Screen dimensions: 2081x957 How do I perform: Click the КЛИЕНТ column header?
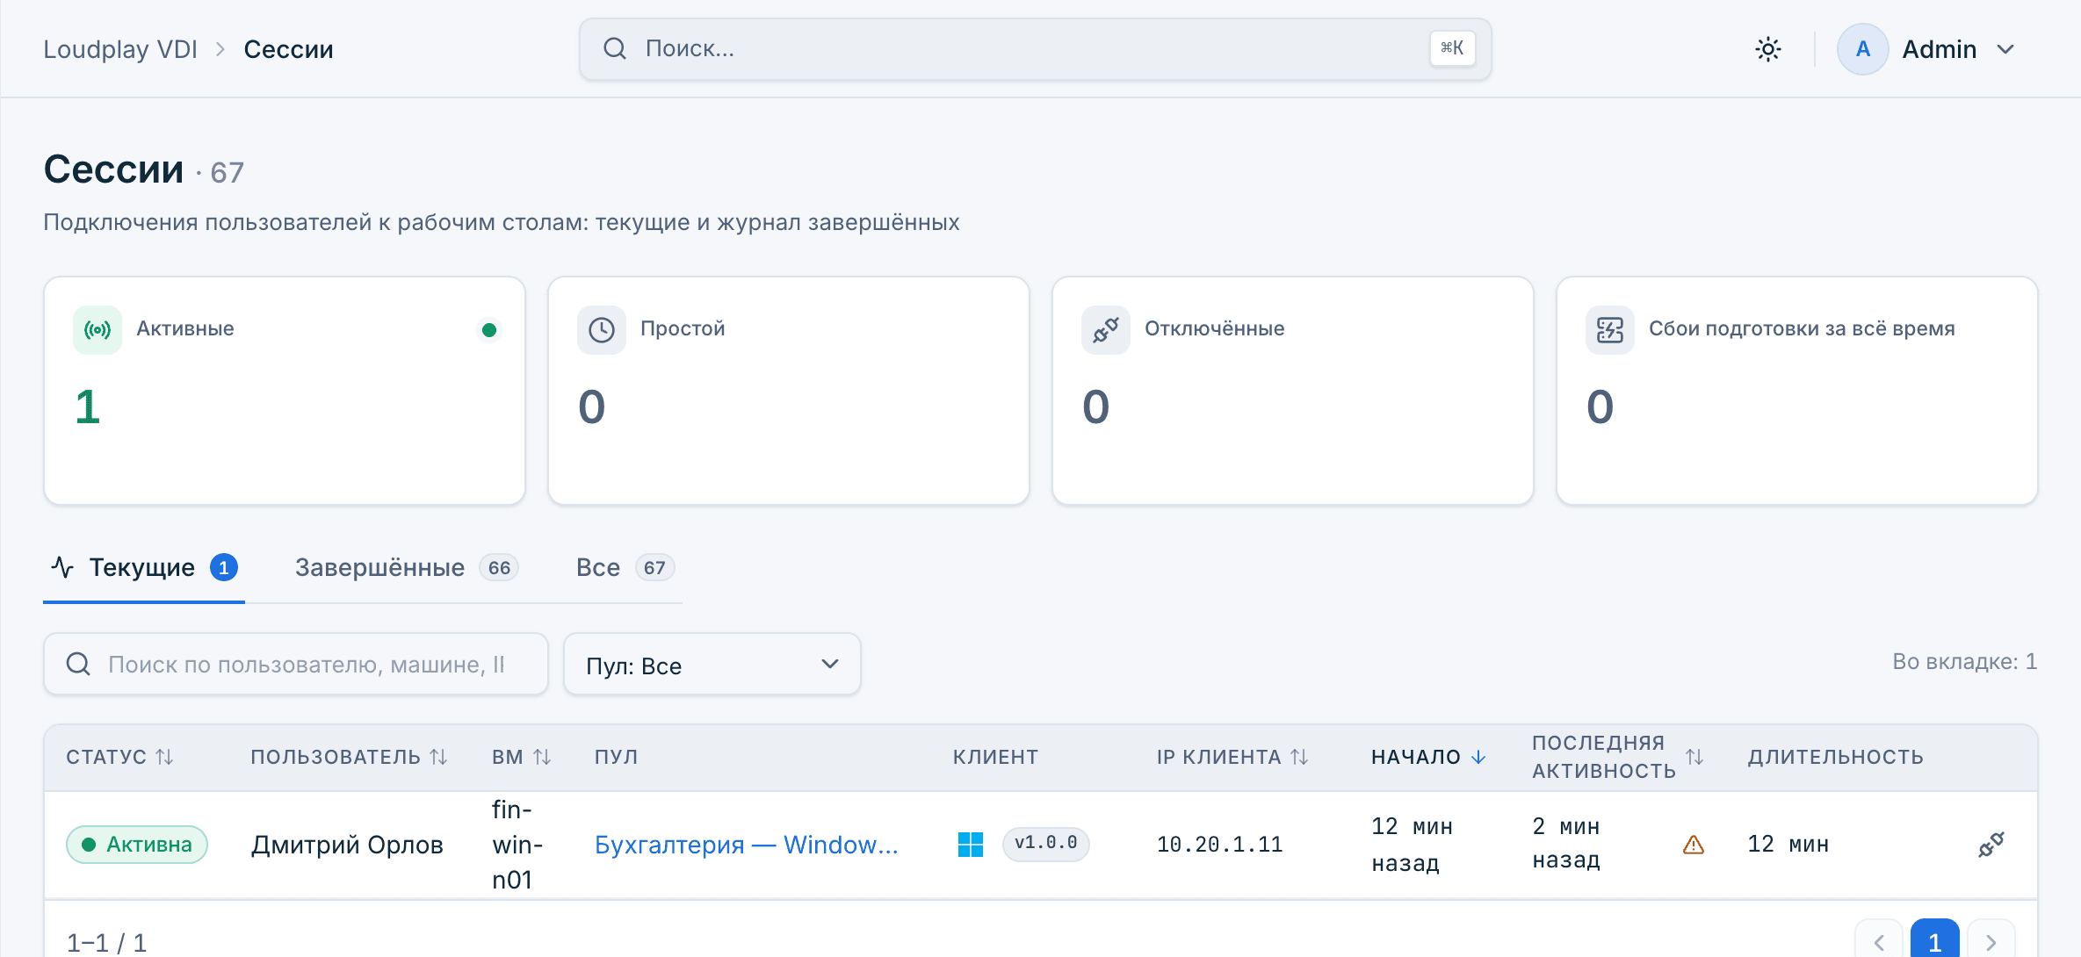click(995, 757)
